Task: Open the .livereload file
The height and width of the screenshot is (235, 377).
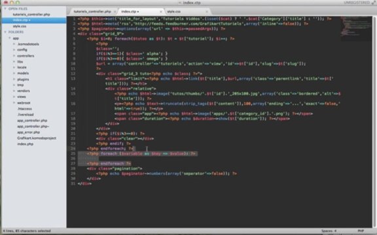Action: 26,115
